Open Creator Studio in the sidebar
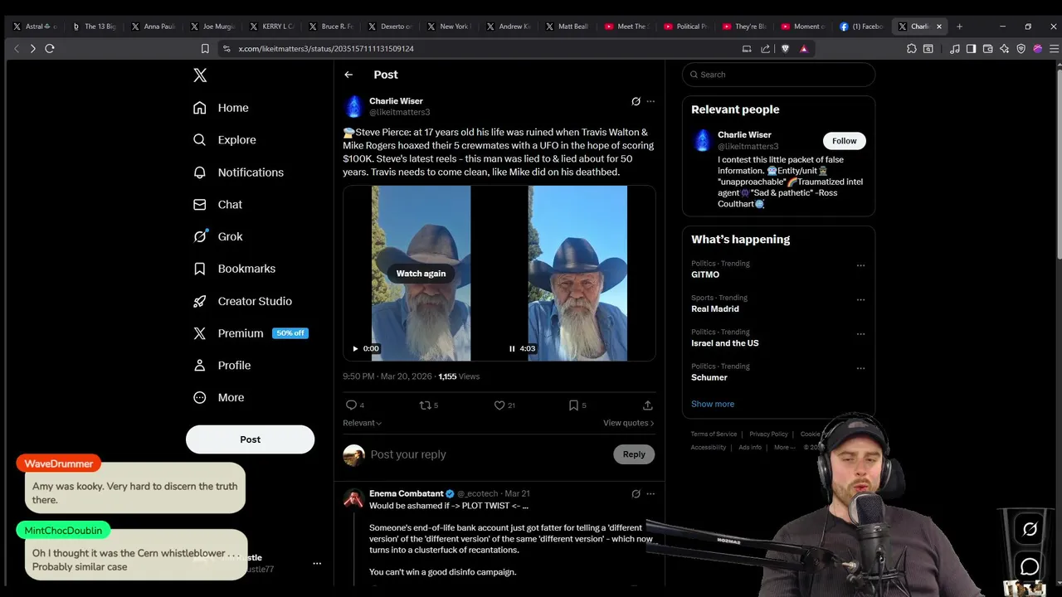Viewport: 1062px width, 597px height. pyautogui.click(x=242, y=301)
